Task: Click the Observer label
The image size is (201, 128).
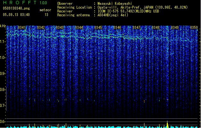Action: [65, 4]
